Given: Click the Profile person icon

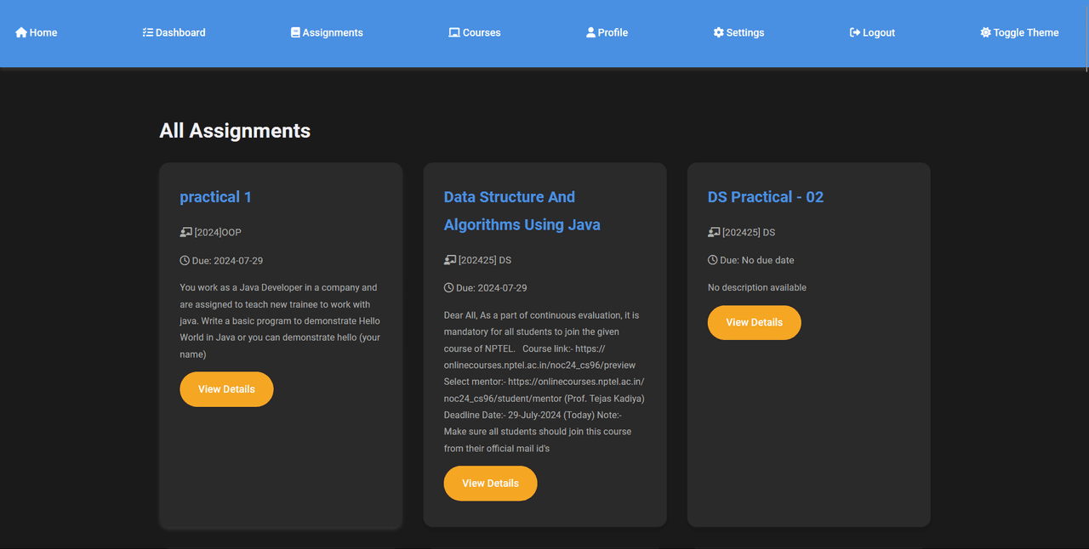Looking at the screenshot, I should pyautogui.click(x=590, y=32).
